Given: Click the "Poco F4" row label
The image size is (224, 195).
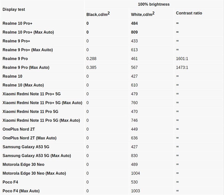Looking at the screenshot, I should (10, 182).
